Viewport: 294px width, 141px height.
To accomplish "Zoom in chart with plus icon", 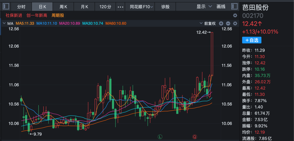I will (x=221, y=23).
